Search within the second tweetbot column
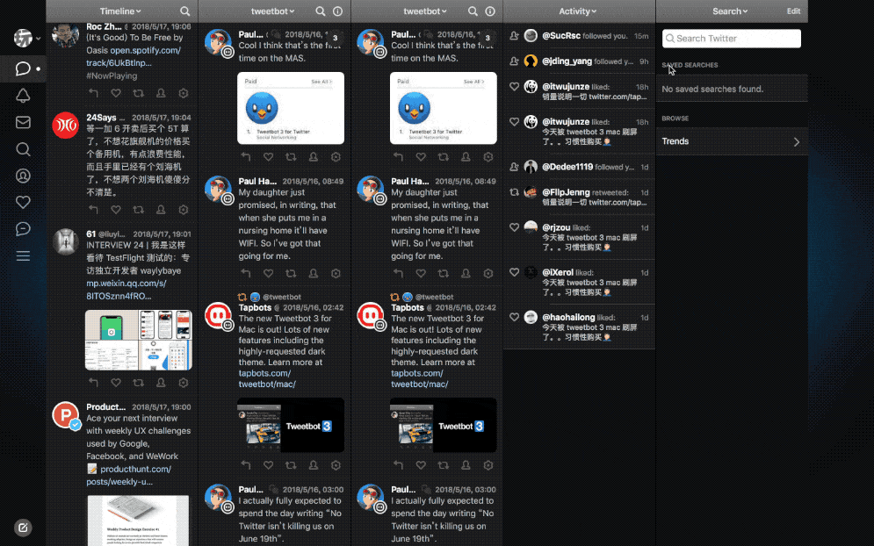This screenshot has height=546, width=874. click(x=473, y=11)
